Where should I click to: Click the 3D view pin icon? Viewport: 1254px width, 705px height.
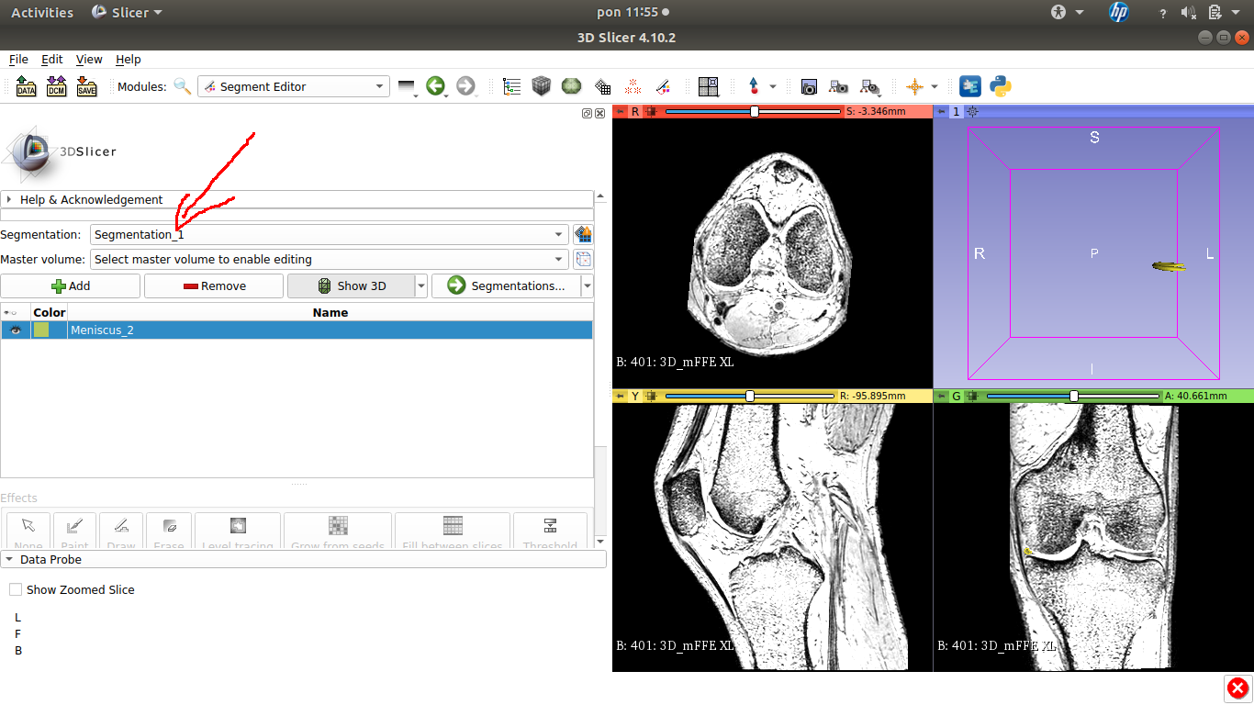coord(941,112)
